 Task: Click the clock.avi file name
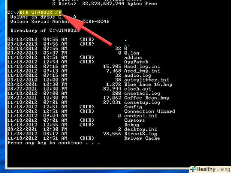tap(138, 89)
